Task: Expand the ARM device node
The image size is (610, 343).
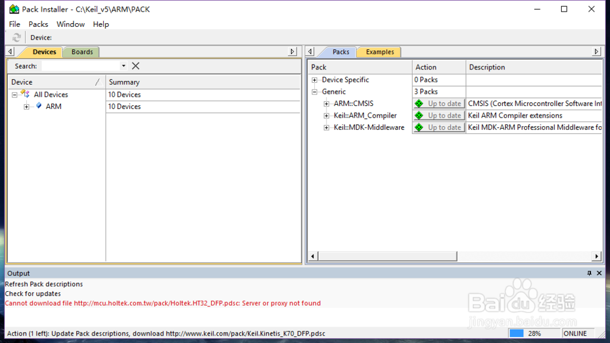Action: point(26,107)
